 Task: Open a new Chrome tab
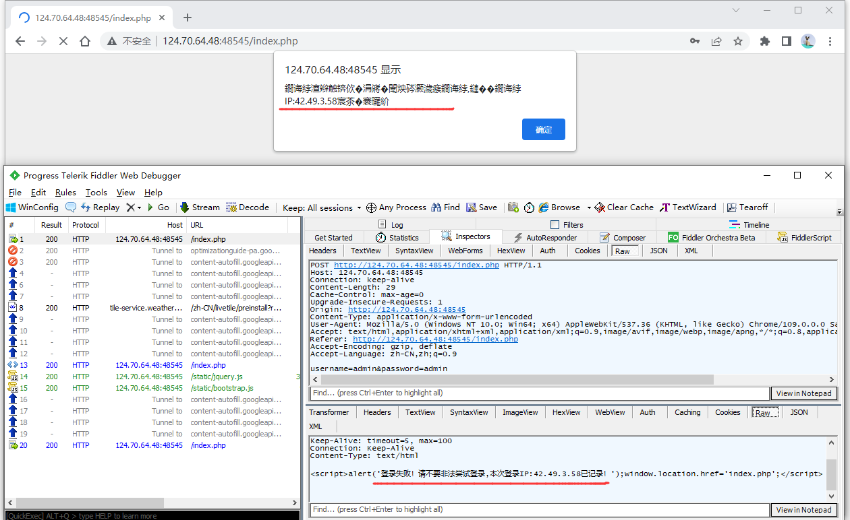click(x=188, y=18)
